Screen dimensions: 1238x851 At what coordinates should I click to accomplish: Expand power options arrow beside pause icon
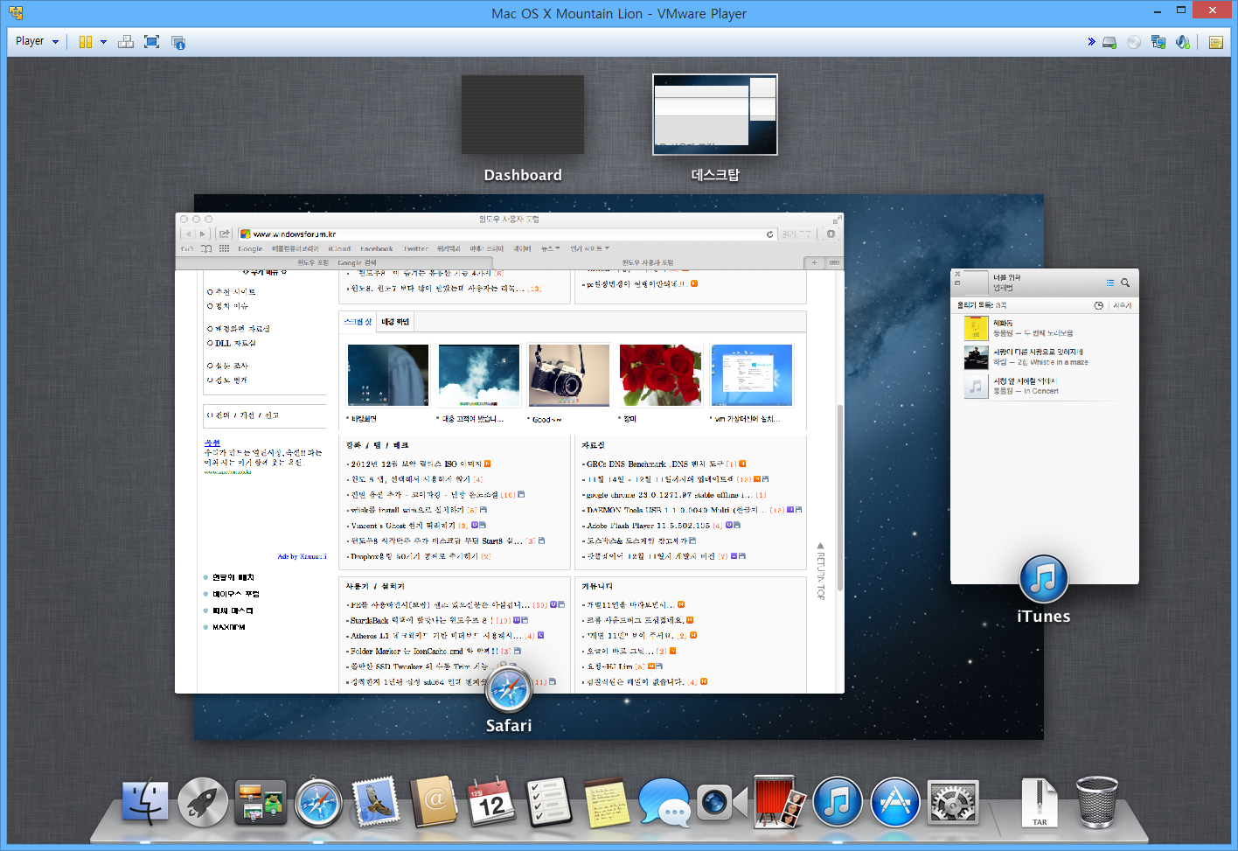[x=103, y=42]
